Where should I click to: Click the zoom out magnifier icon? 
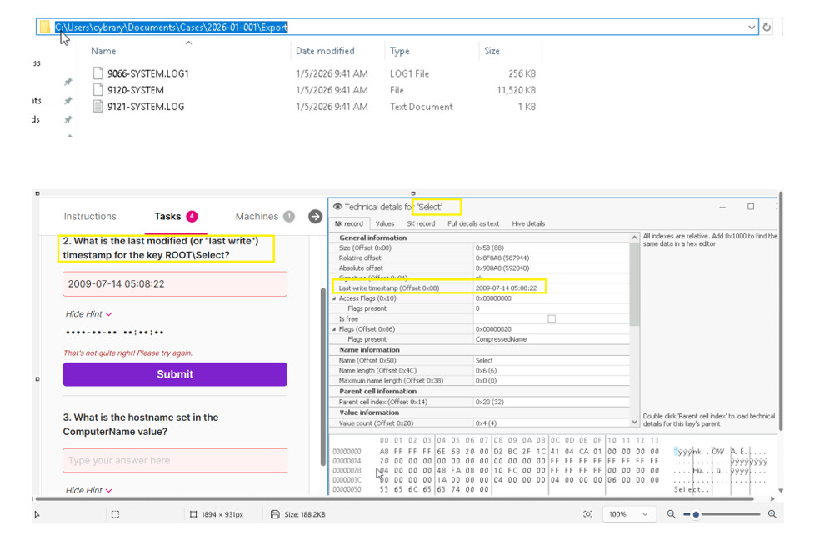(671, 514)
